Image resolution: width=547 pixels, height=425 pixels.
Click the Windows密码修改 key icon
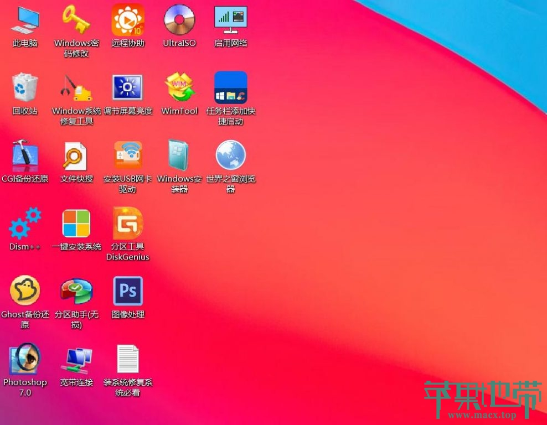coord(76,21)
